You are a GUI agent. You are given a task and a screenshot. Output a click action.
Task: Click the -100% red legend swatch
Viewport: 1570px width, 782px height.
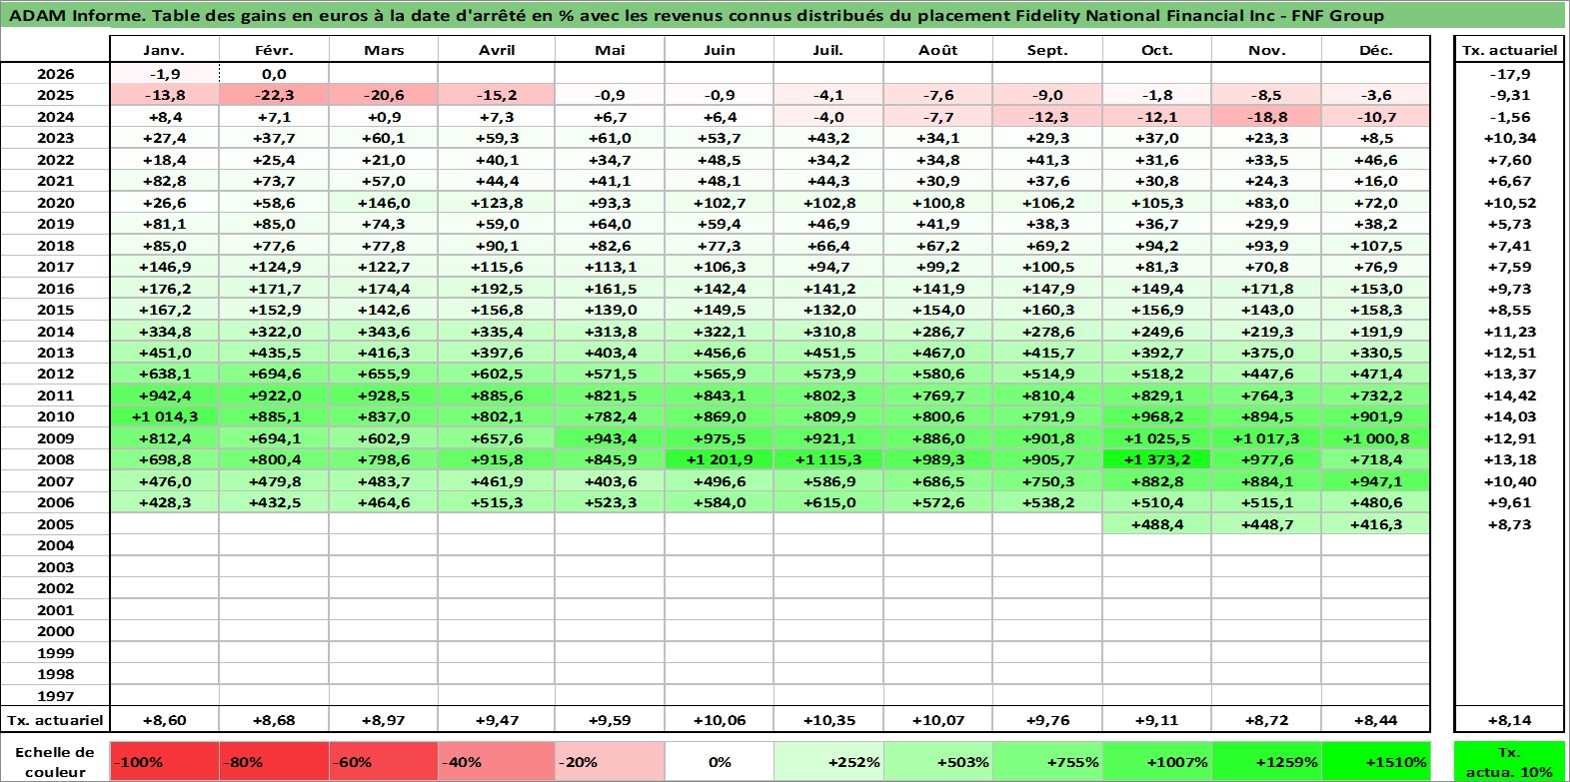(x=165, y=761)
